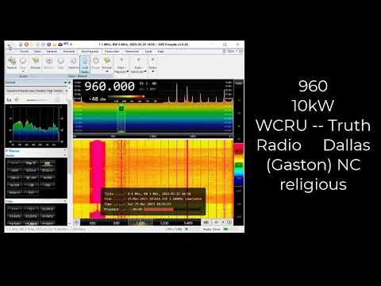Switch to the Rec/Playback ribbon tab

click(x=90, y=52)
